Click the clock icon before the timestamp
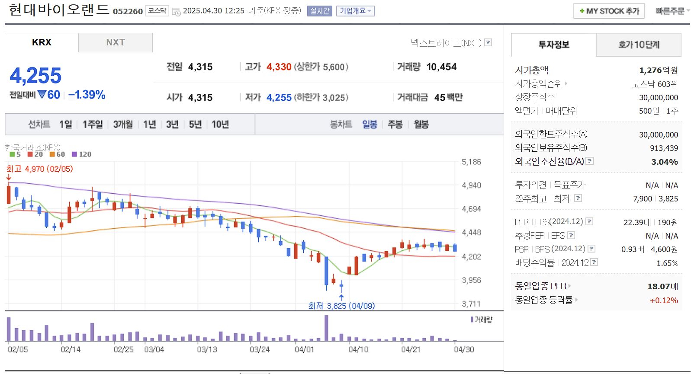 176,12
